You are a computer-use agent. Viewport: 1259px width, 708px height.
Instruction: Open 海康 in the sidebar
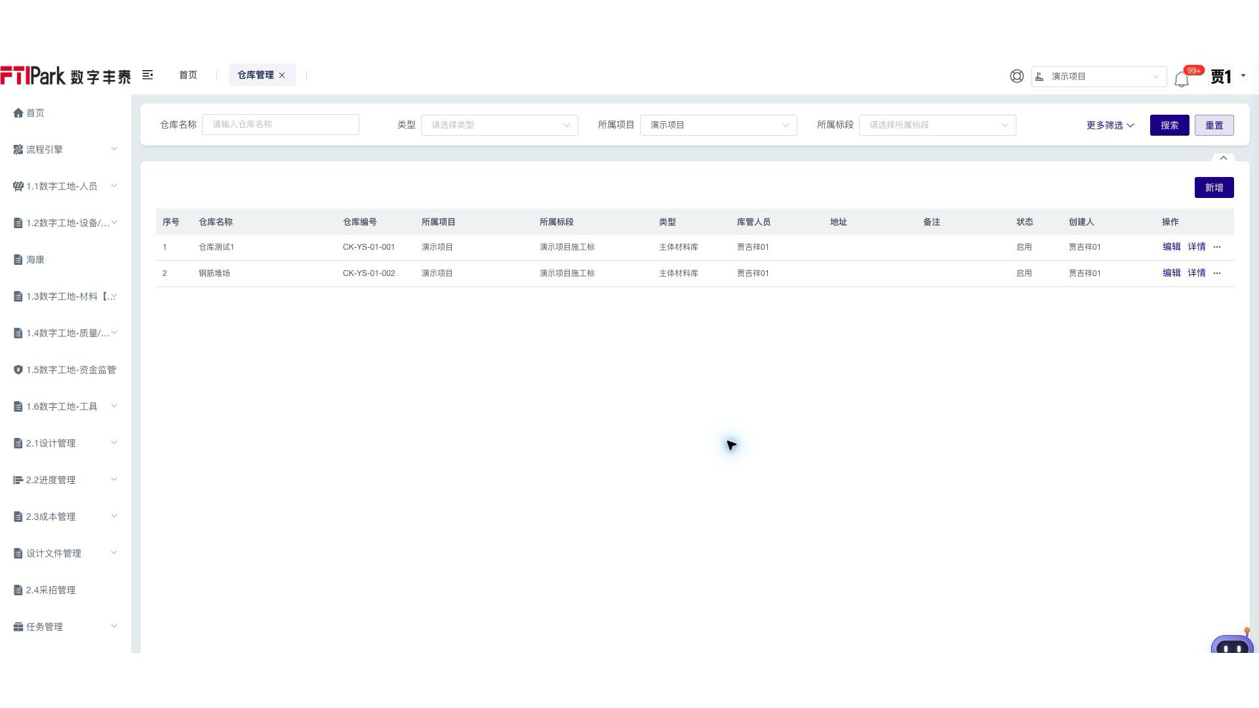tap(66, 260)
